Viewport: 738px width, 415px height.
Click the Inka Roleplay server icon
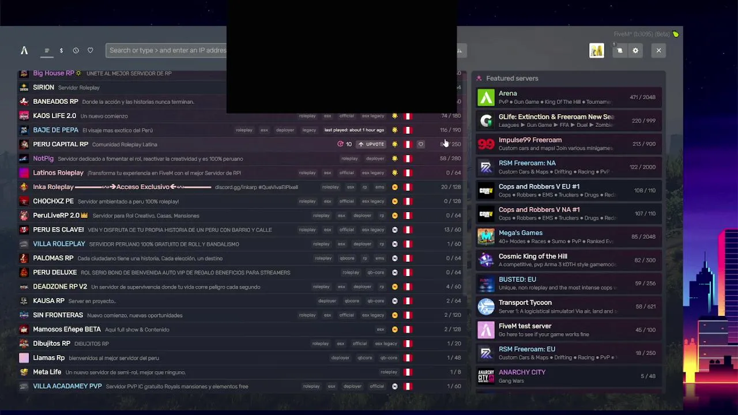coord(24,187)
